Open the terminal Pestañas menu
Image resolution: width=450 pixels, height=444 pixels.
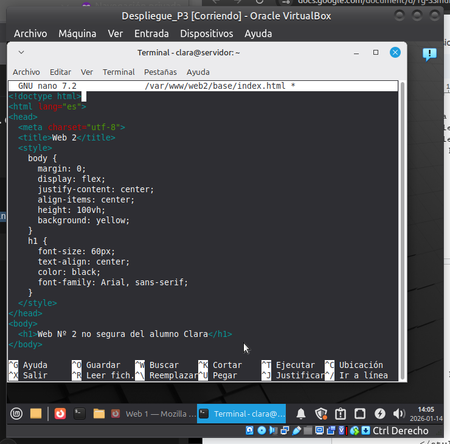161,72
